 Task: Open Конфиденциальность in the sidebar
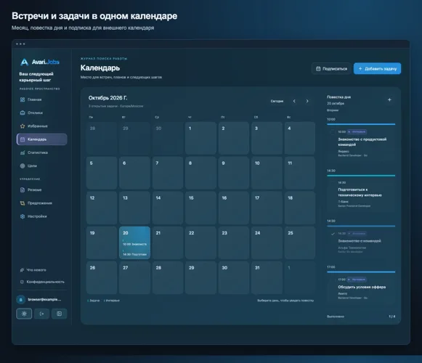[41, 282]
